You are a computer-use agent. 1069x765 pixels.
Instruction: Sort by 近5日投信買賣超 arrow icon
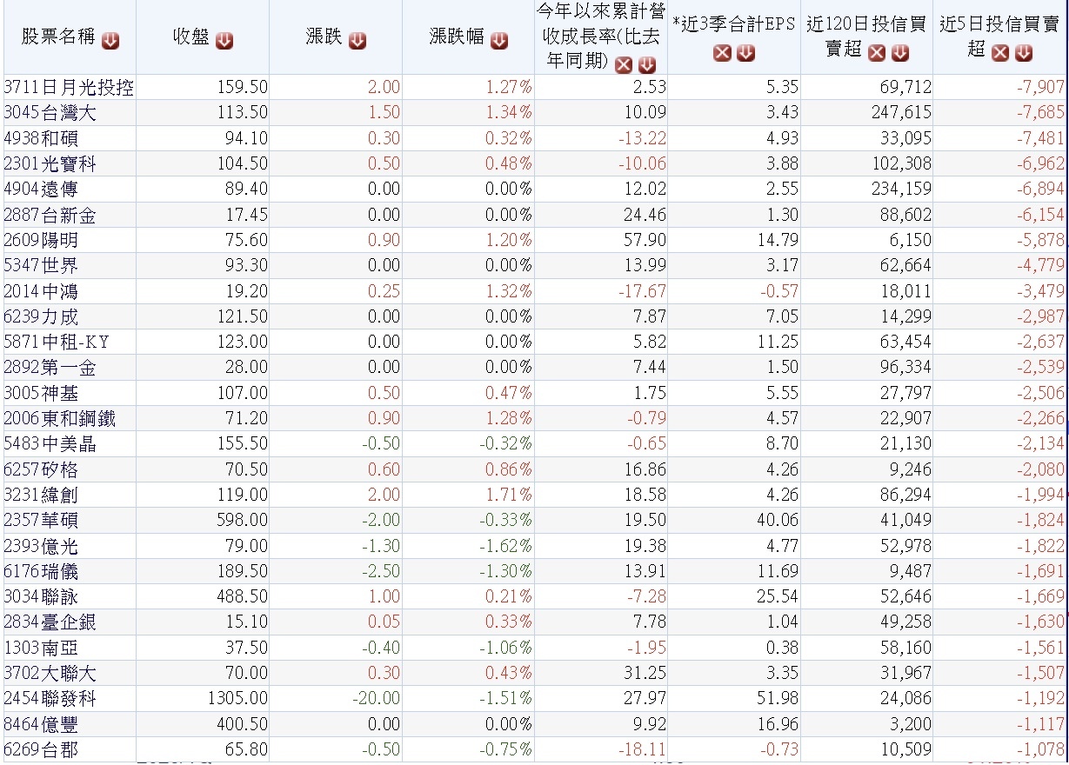(1023, 54)
